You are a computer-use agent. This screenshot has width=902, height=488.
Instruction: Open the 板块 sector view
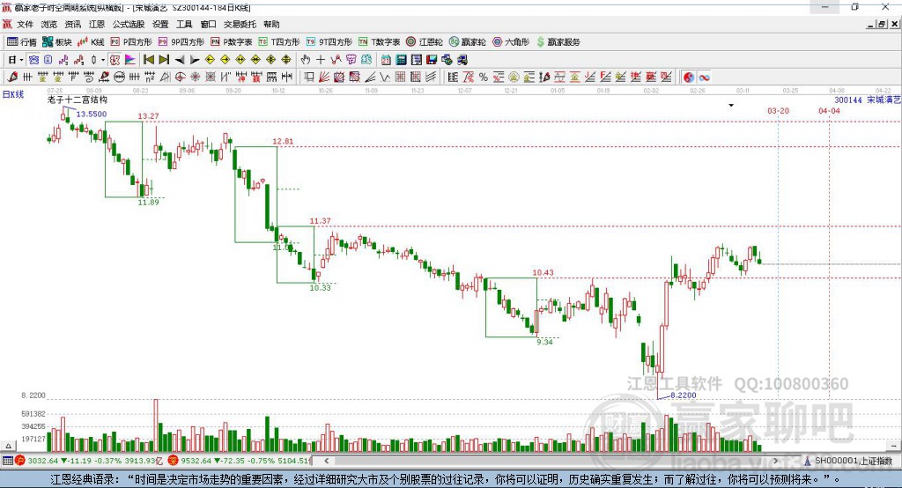click(x=57, y=42)
